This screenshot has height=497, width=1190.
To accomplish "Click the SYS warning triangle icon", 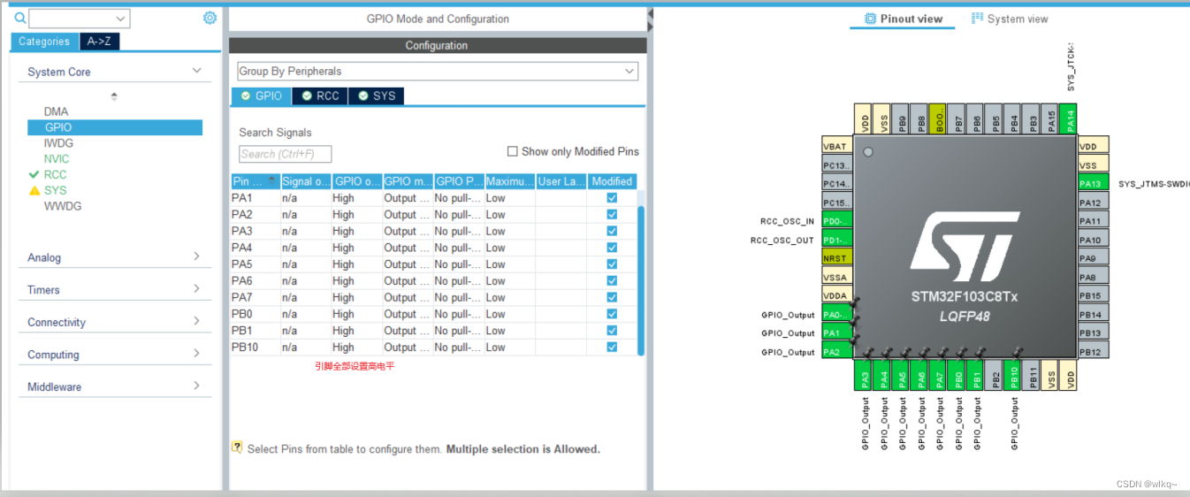I will coord(34,190).
